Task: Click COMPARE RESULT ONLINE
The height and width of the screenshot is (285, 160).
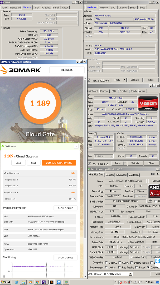Action: (x=59, y=163)
